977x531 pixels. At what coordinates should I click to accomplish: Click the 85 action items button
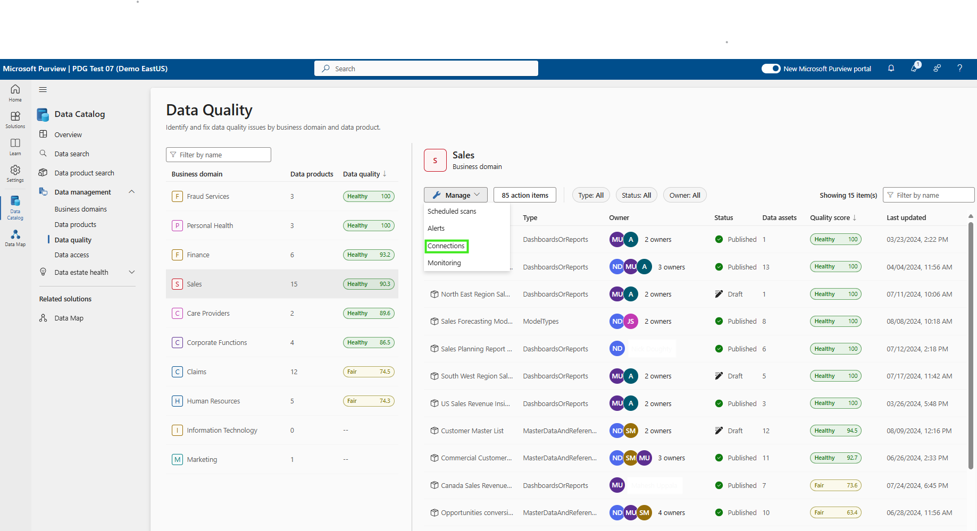(x=524, y=195)
